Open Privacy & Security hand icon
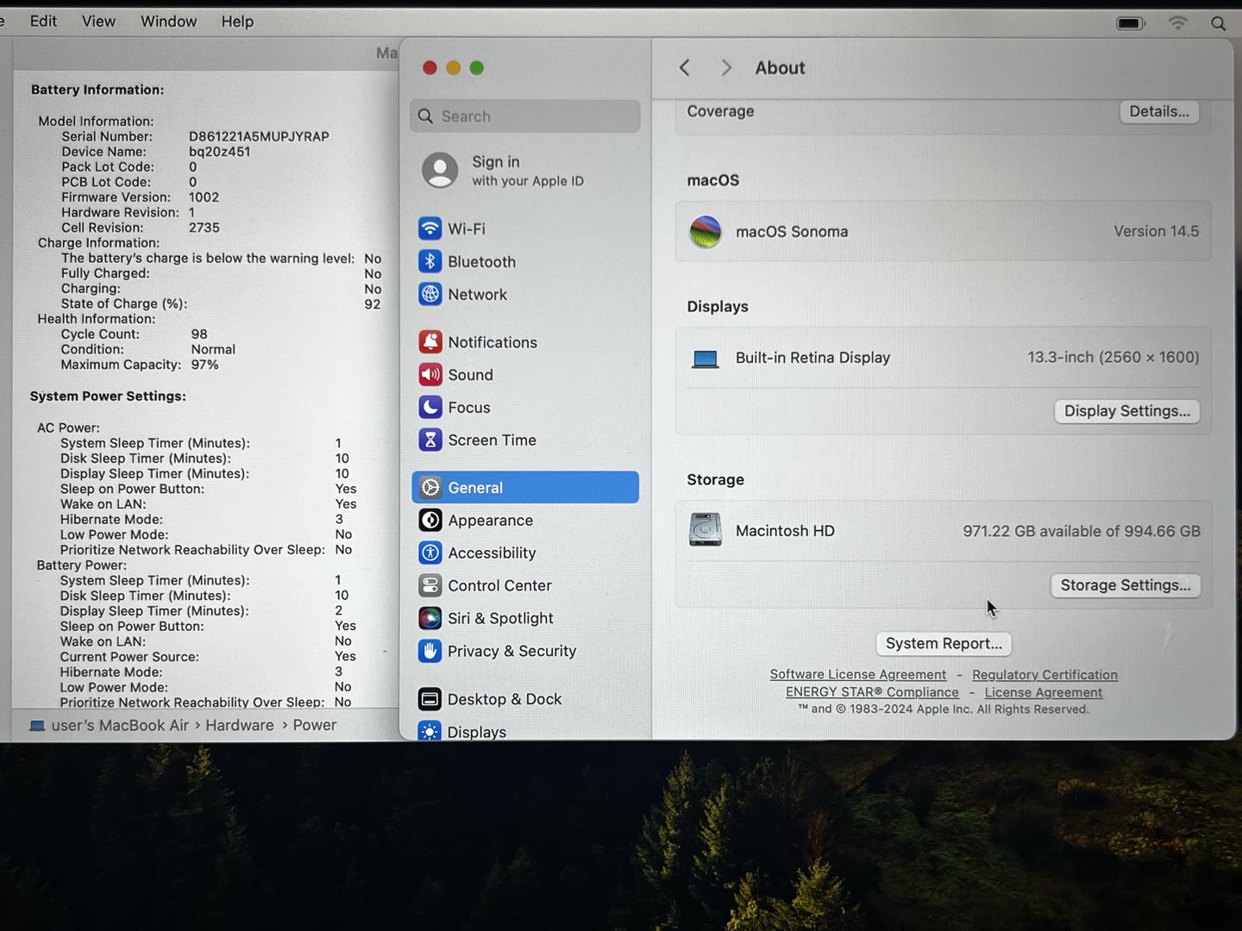This screenshot has height=931, width=1242. coord(430,651)
